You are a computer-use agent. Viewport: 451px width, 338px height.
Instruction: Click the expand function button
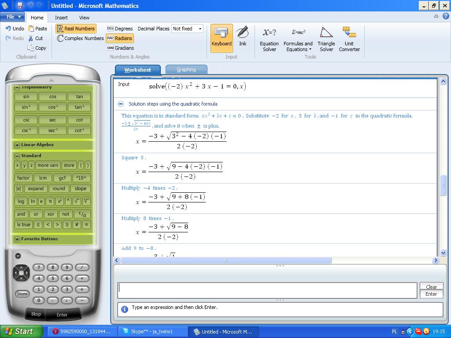[x=36, y=188]
